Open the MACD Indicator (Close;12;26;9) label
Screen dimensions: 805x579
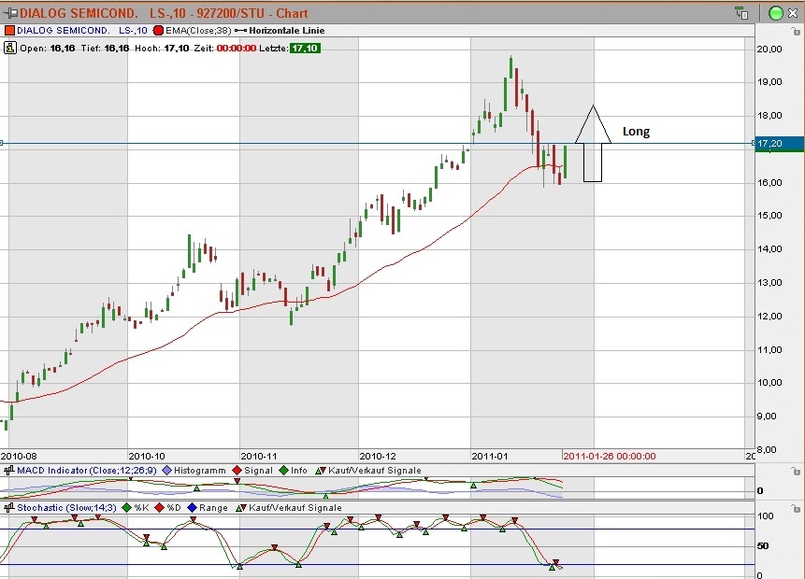pyautogui.click(x=87, y=471)
